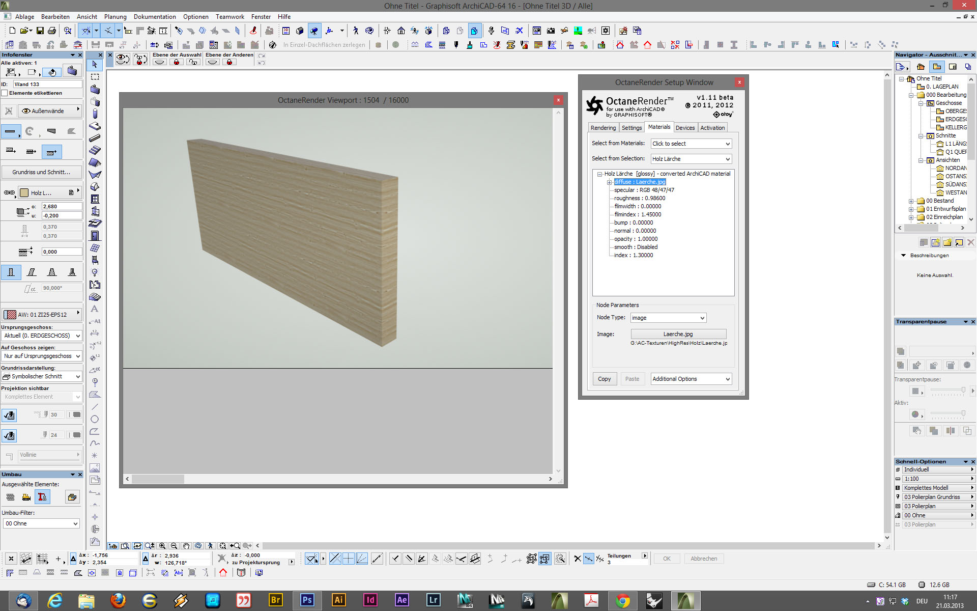Open Select from Materials dropdown

(691, 144)
